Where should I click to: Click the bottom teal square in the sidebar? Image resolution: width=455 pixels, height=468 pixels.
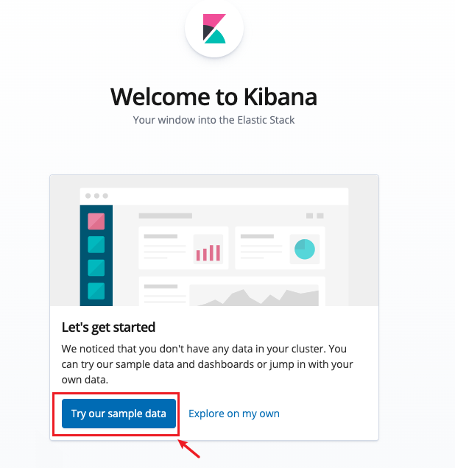click(96, 291)
